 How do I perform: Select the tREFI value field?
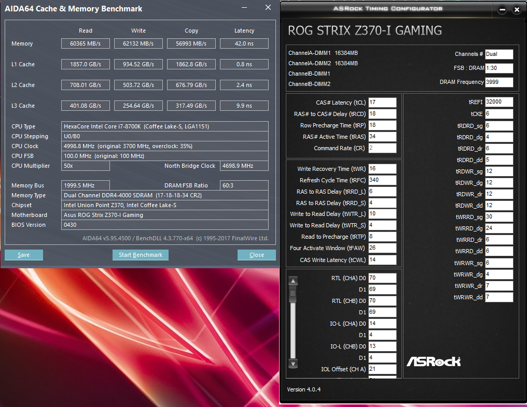click(x=499, y=101)
